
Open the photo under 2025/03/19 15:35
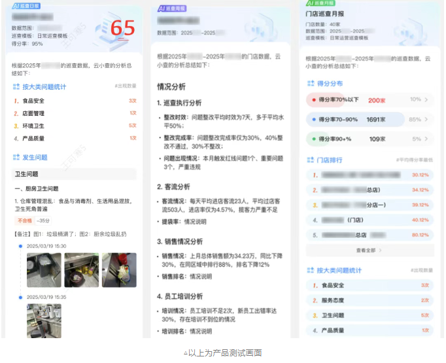[x=44, y=320]
